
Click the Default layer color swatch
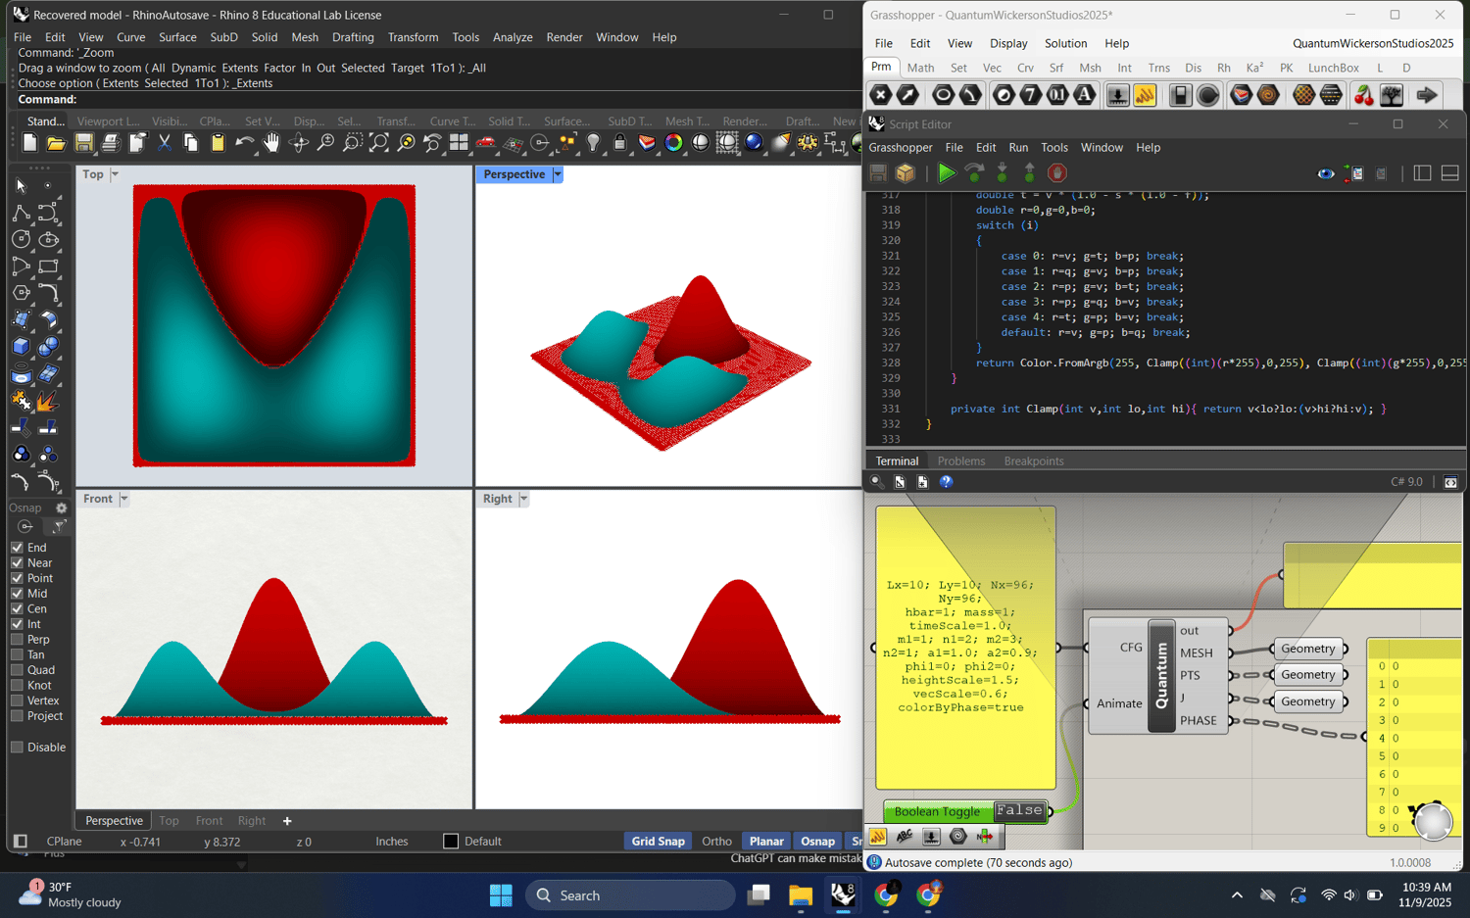(451, 842)
